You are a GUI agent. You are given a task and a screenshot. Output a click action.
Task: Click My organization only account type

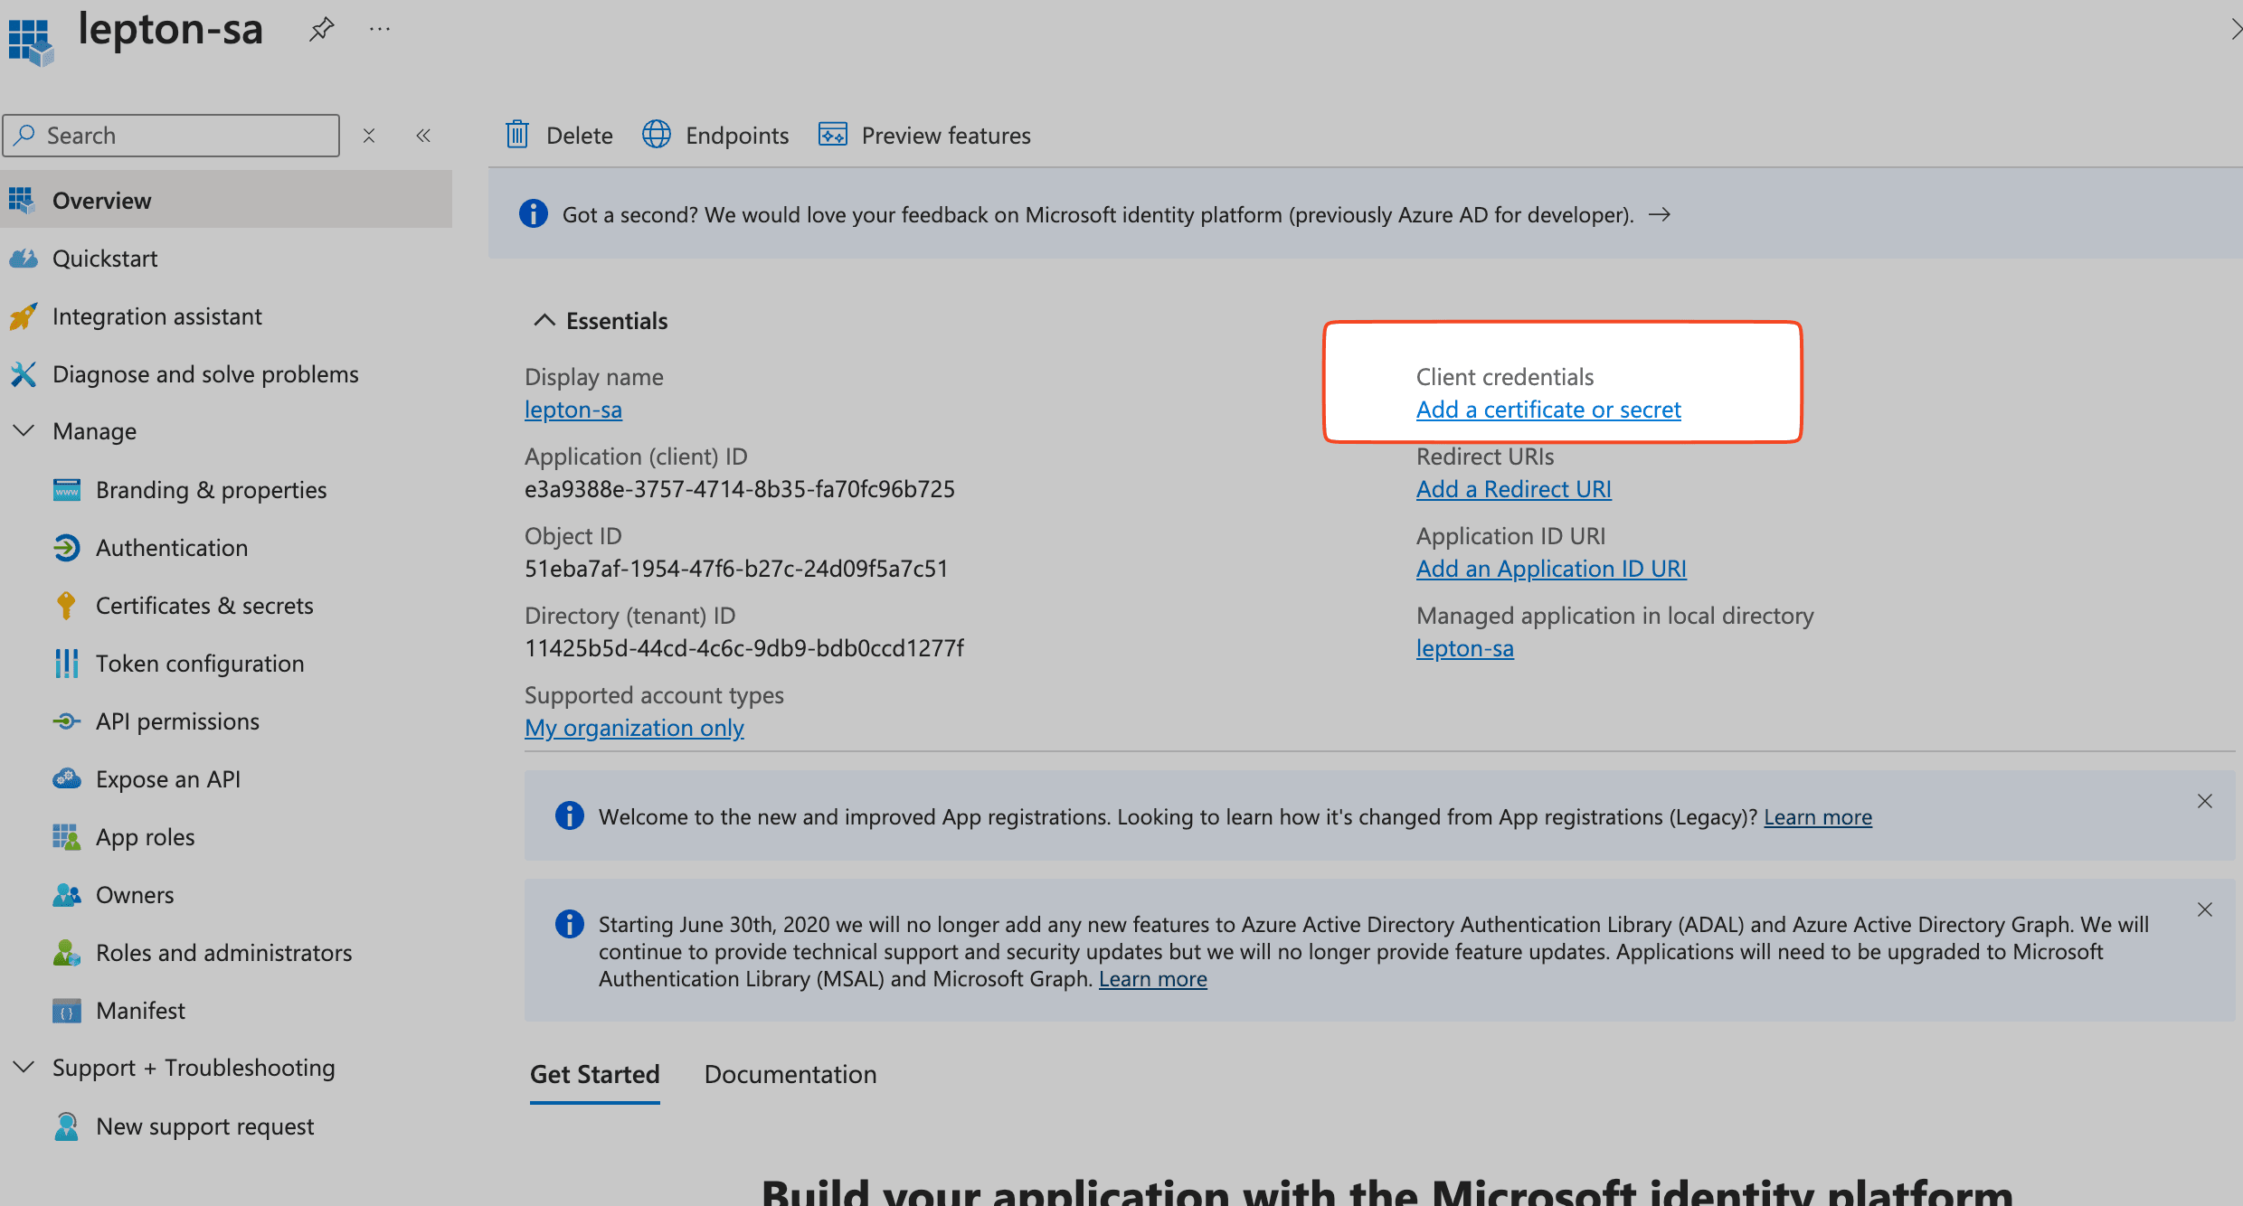[x=636, y=726]
